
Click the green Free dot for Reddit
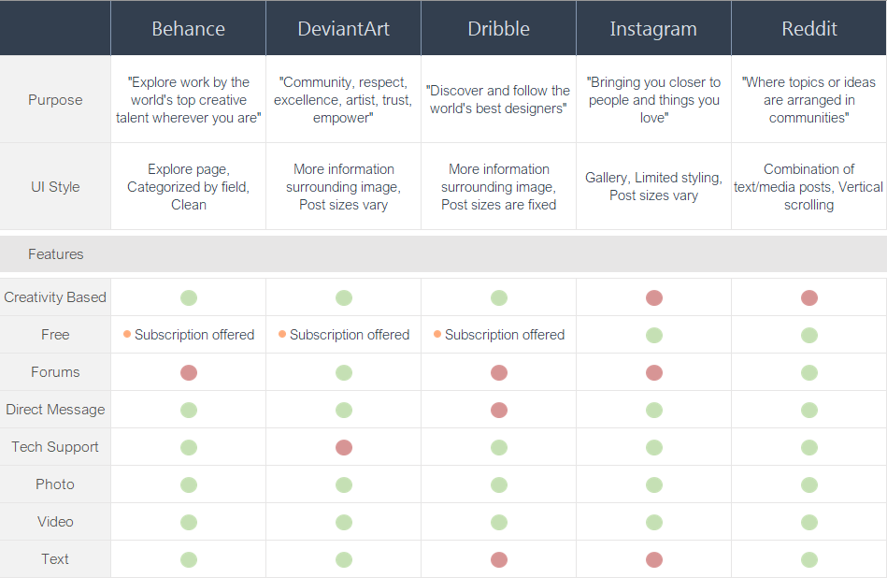(809, 335)
